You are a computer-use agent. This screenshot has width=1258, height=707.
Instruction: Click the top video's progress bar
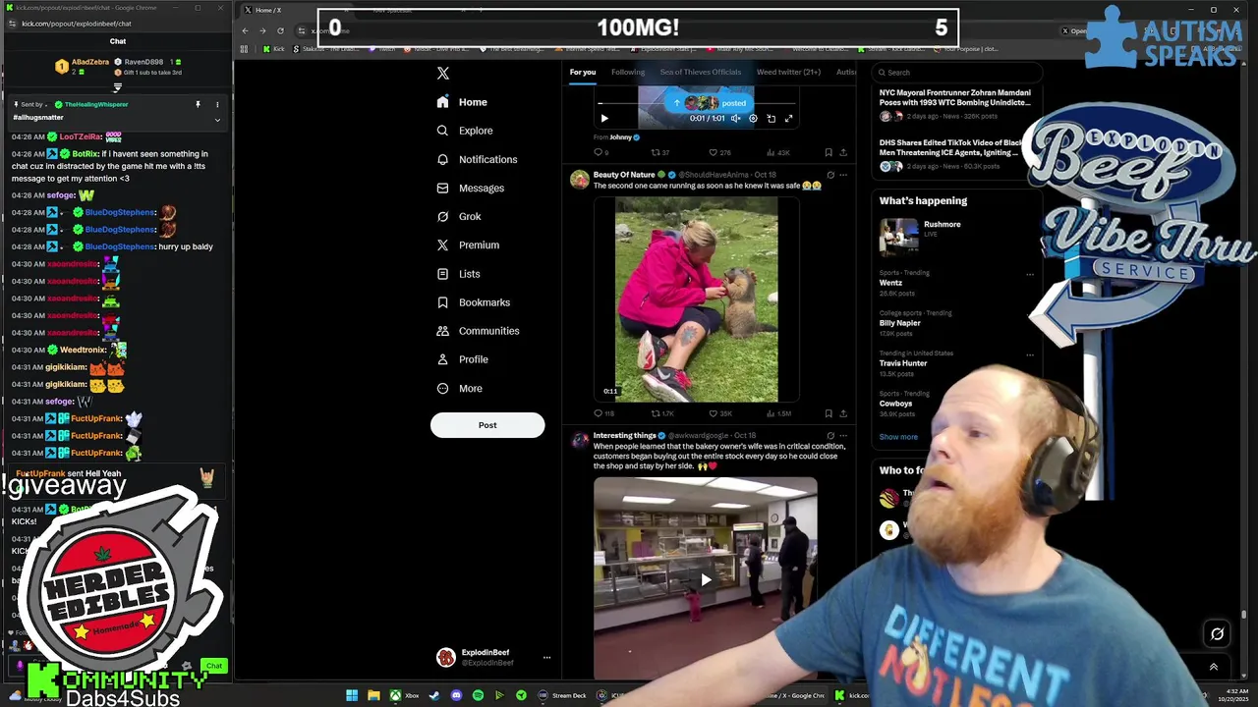(x=697, y=103)
